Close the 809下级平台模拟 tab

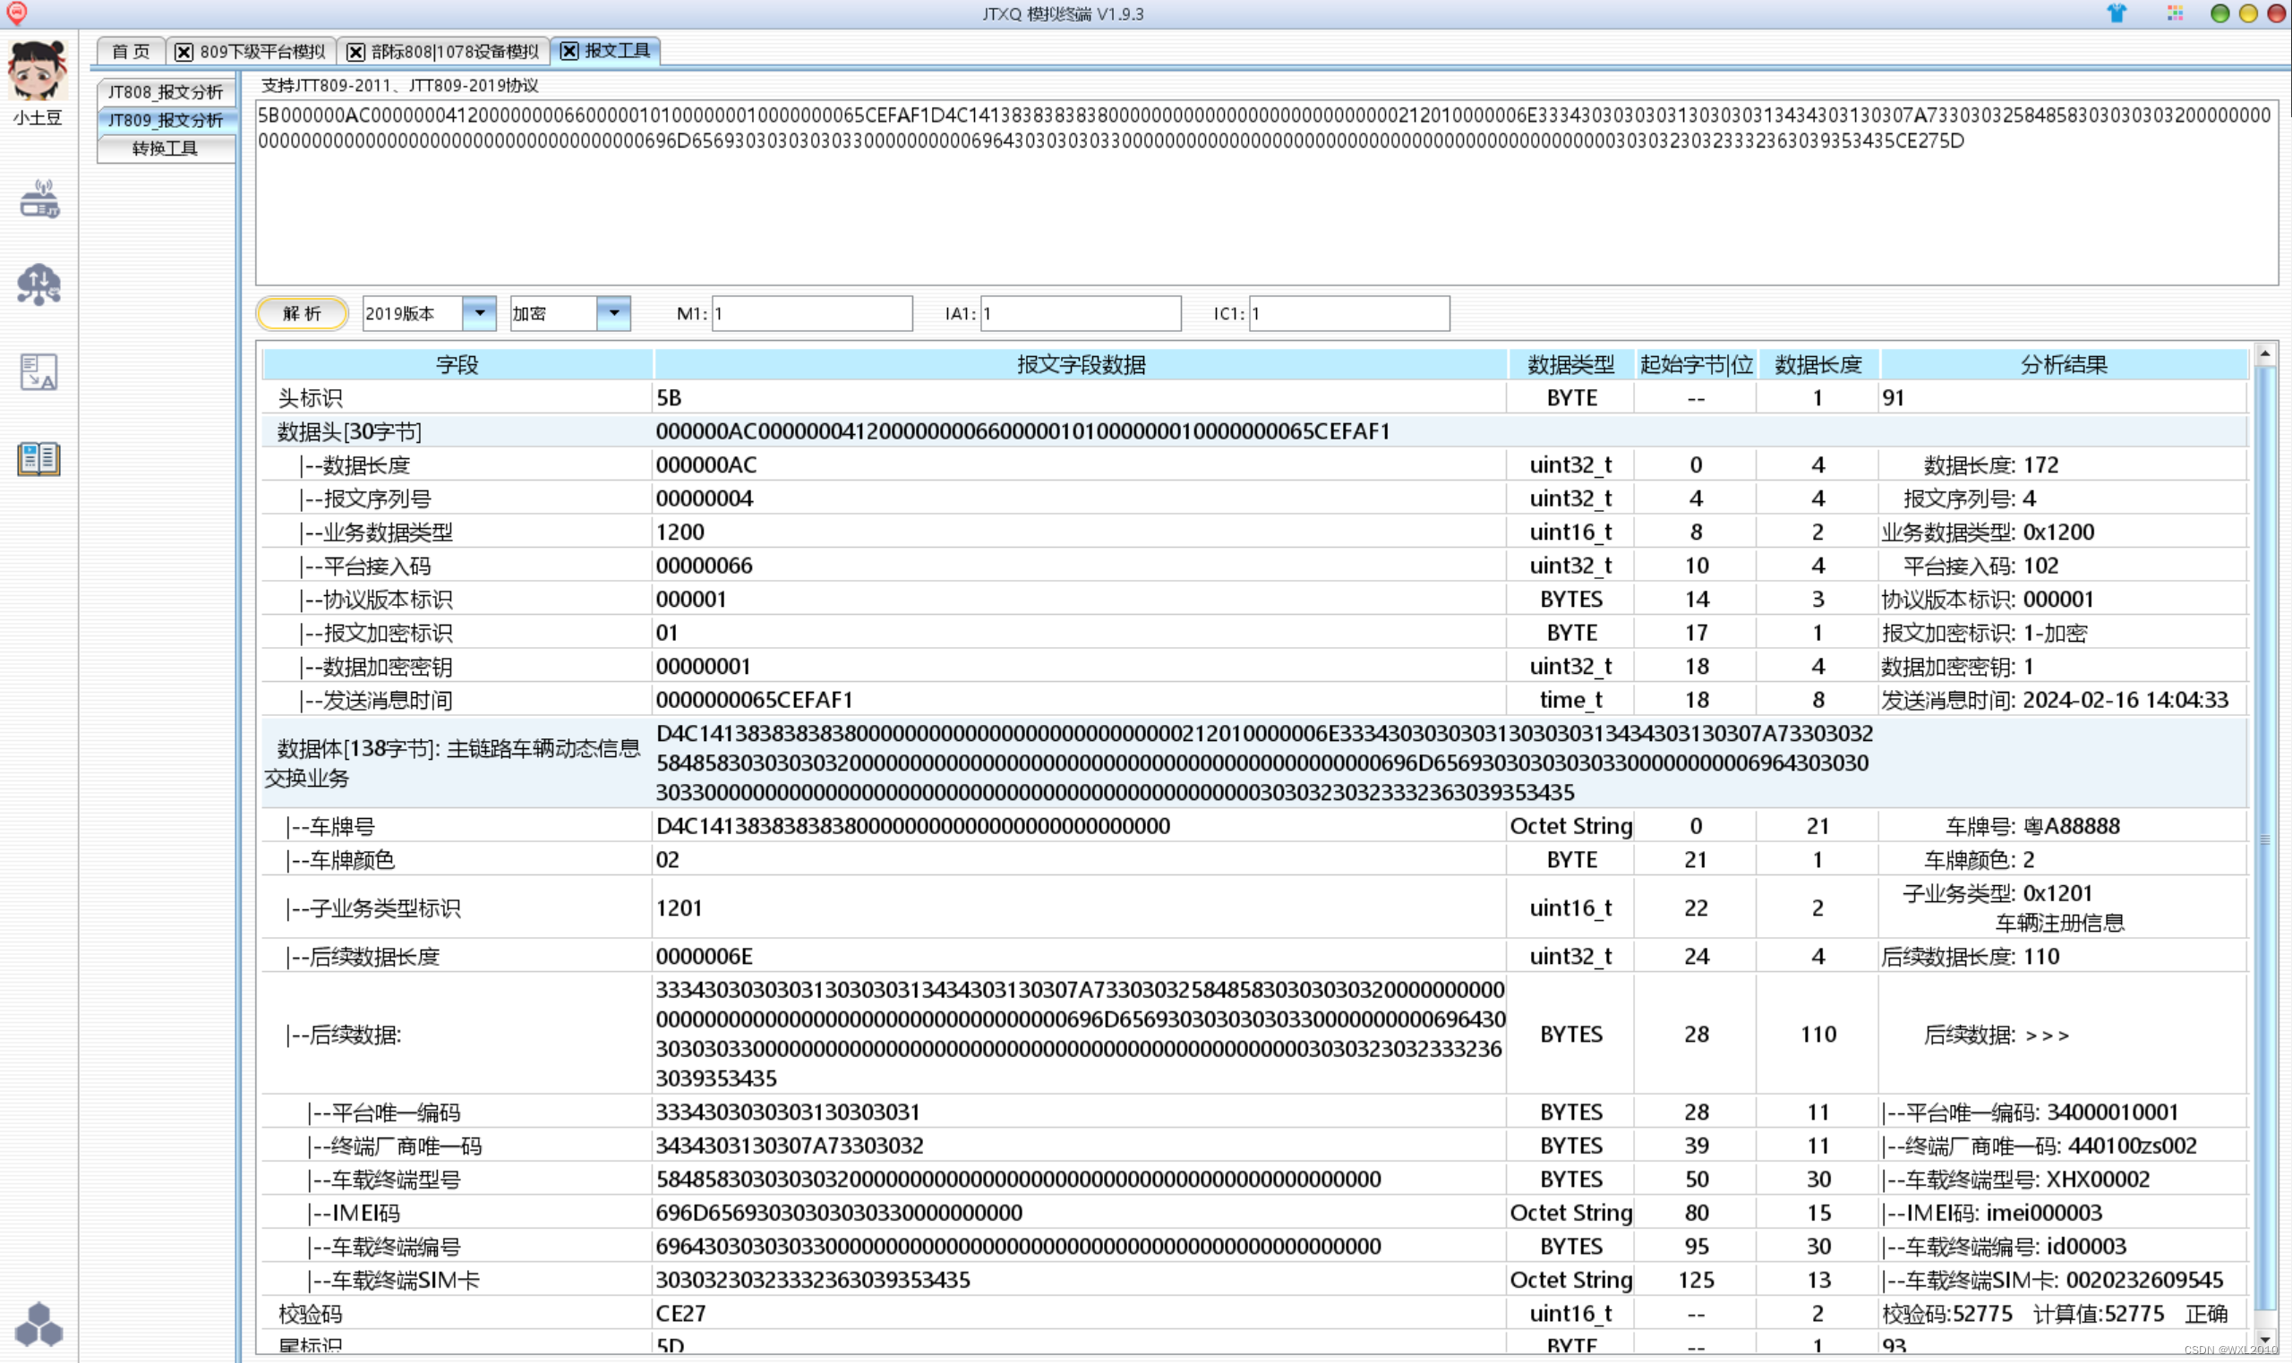184,51
